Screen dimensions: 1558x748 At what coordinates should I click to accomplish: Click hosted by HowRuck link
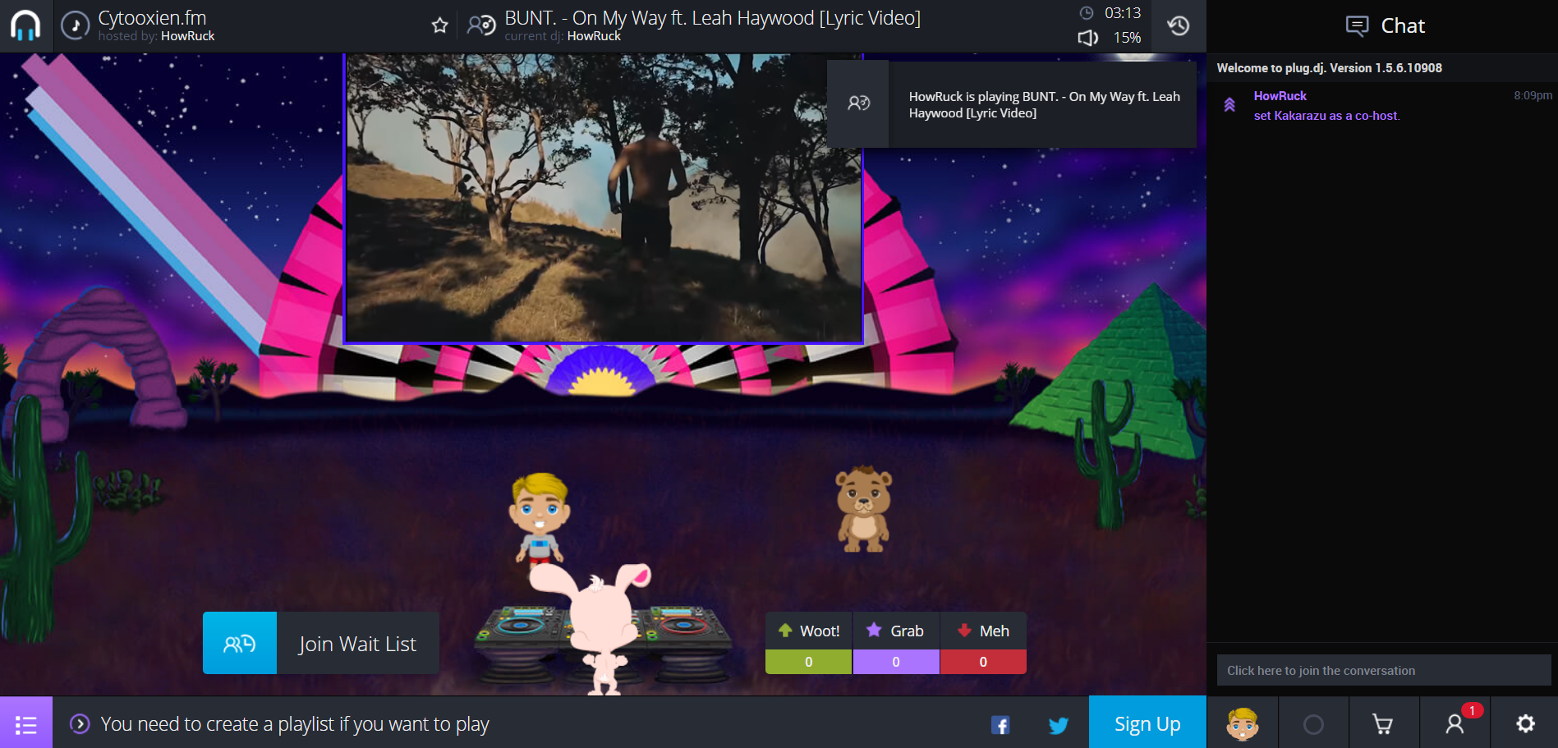point(188,36)
